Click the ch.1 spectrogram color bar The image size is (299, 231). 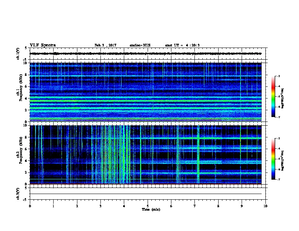[x=273, y=97]
